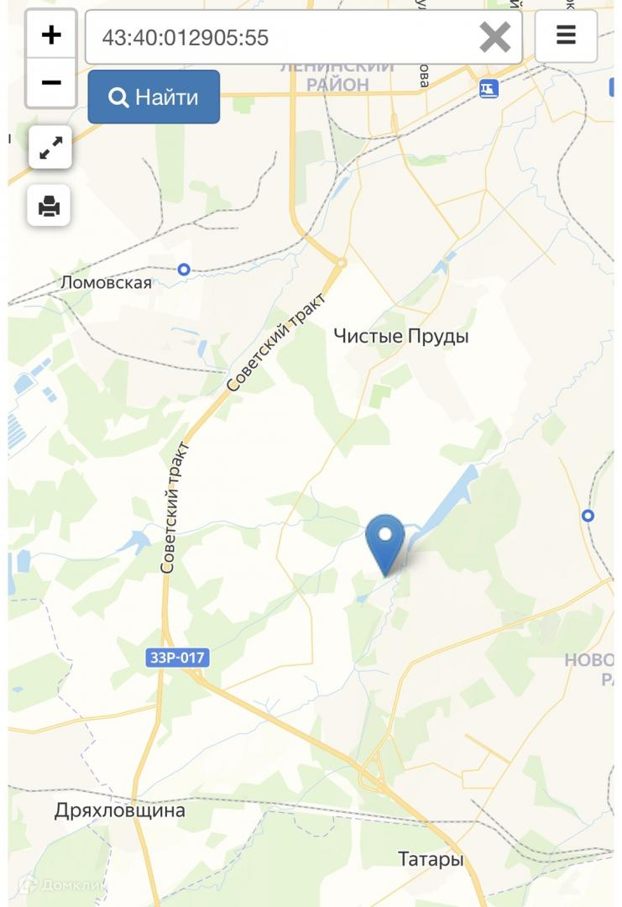The image size is (622, 907).
Task: Zoom out with the minus button
Action: (x=51, y=82)
